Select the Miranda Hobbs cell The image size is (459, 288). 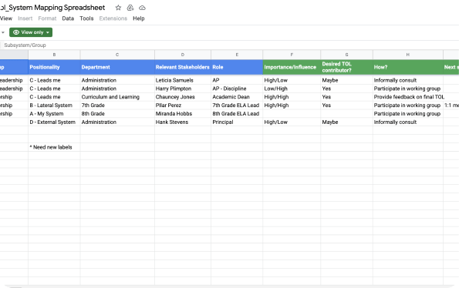click(x=183, y=114)
